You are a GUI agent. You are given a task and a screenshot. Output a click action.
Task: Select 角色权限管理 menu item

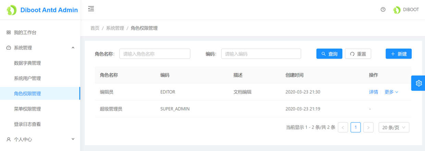[x=40, y=93]
